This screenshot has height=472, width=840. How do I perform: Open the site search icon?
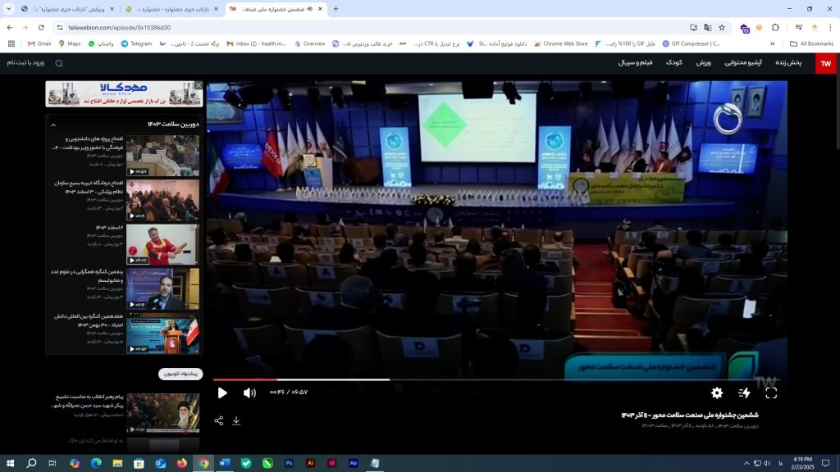(x=59, y=63)
